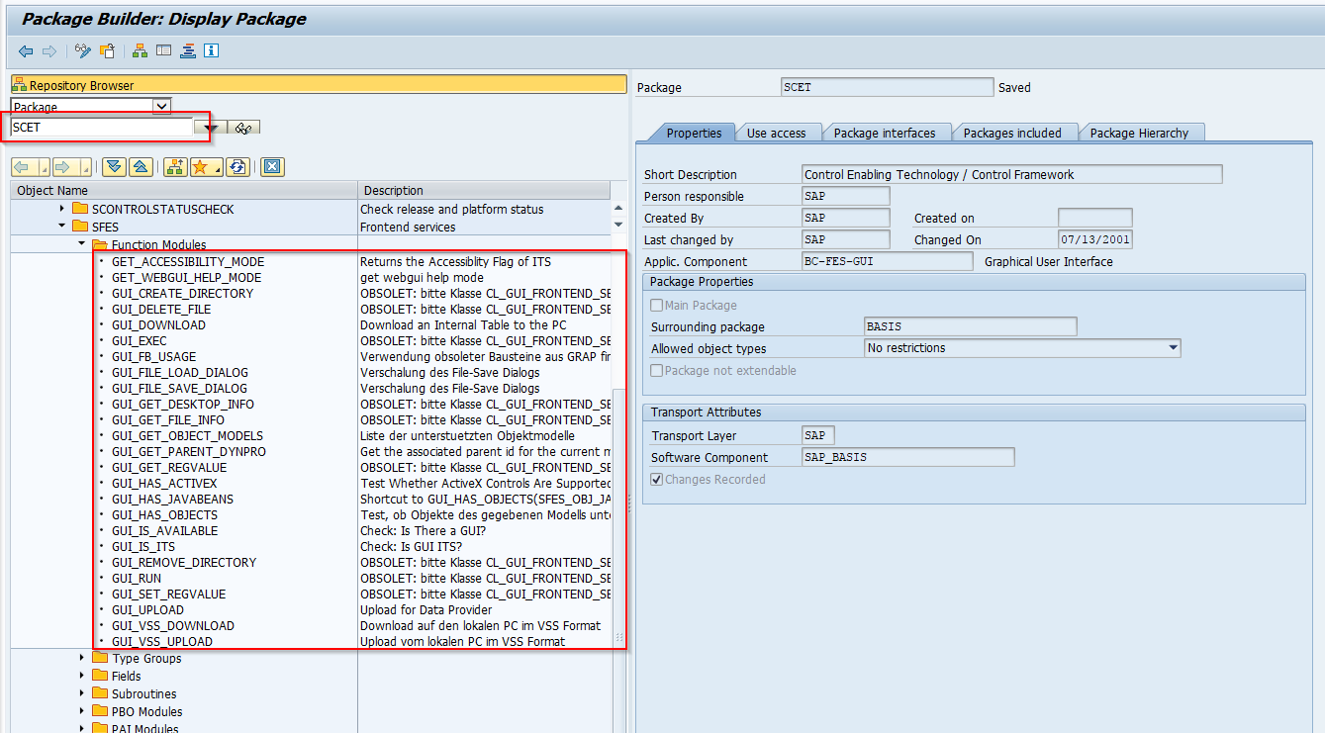
Task: Click the Object Name column header
Action: [x=184, y=190]
